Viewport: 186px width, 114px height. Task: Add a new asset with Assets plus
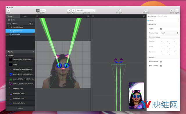pos(33,52)
